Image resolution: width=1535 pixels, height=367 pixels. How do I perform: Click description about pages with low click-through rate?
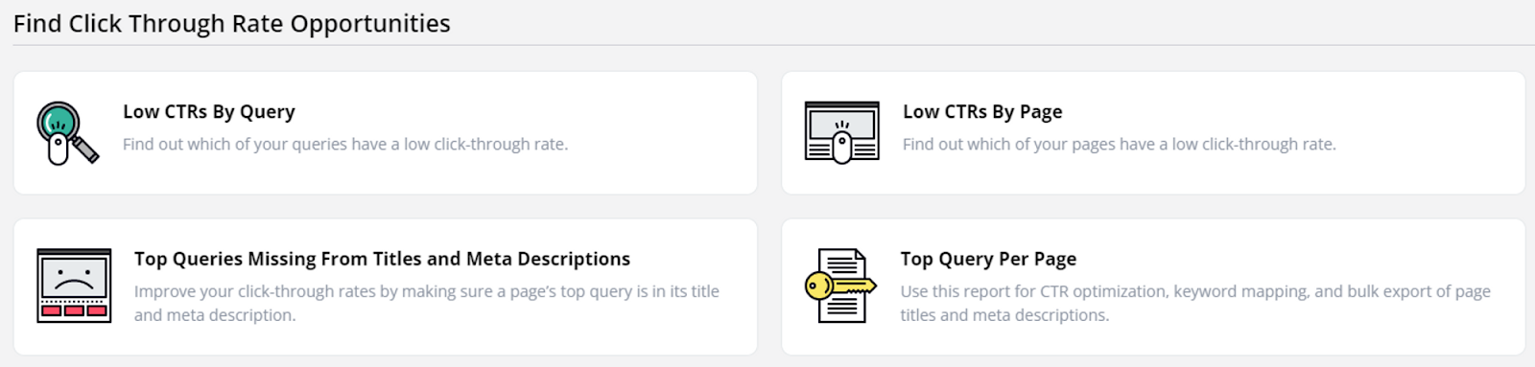click(1119, 145)
